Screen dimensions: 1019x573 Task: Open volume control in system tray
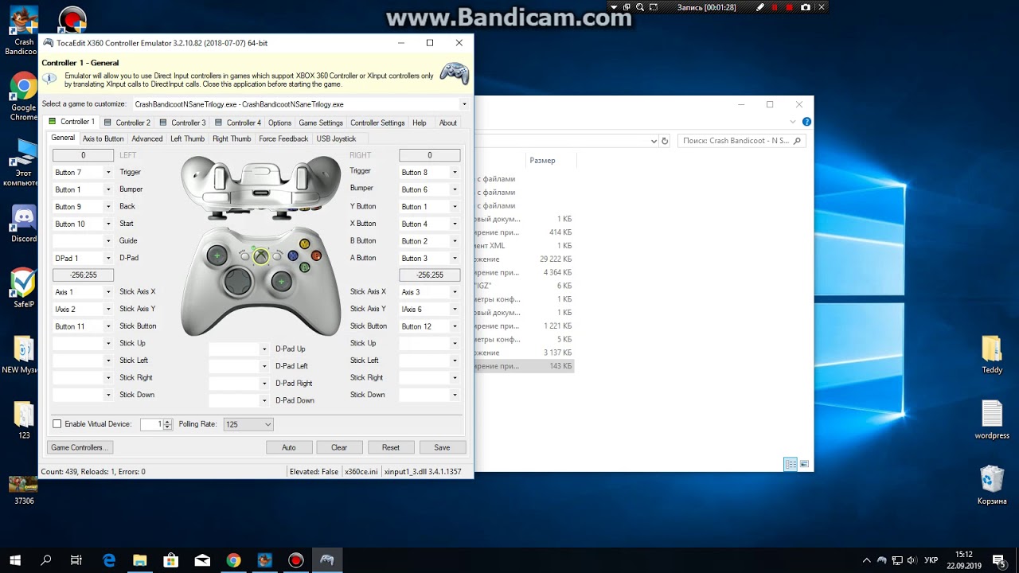(912, 560)
